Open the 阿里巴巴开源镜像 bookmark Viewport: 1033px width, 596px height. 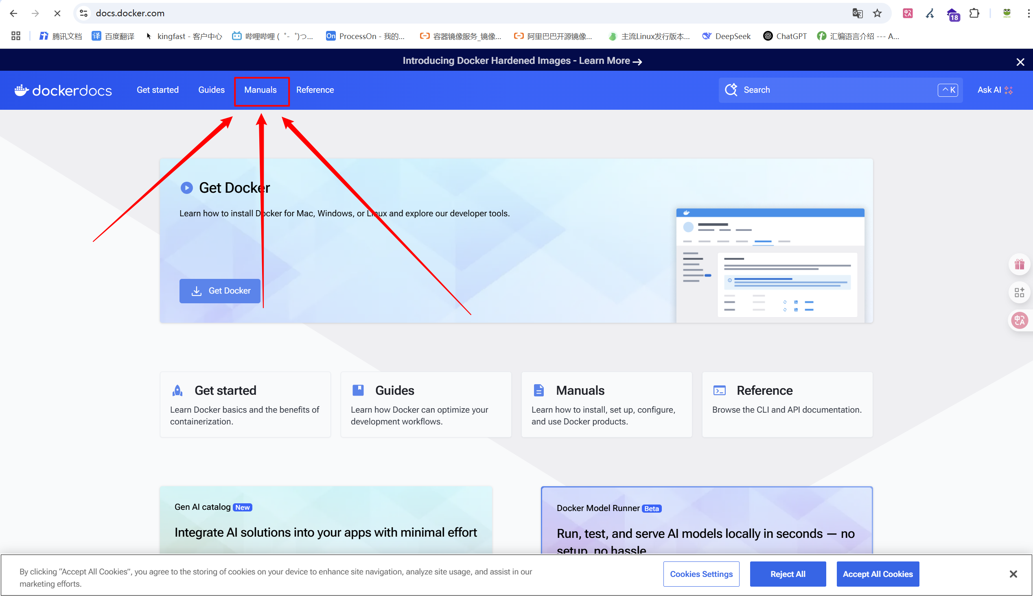(553, 36)
